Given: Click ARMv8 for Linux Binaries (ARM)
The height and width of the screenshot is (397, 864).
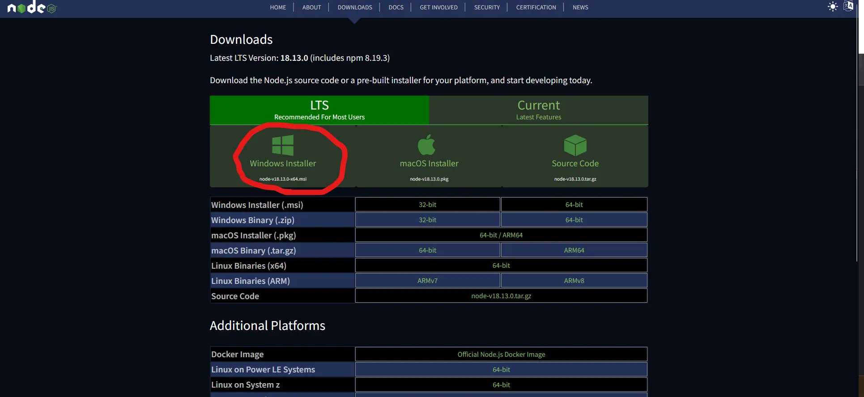Looking at the screenshot, I should (574, 280).
